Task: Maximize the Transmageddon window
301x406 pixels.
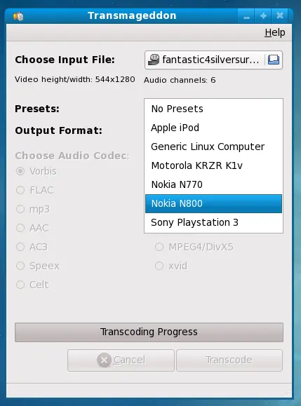Action: pos(263,16)
